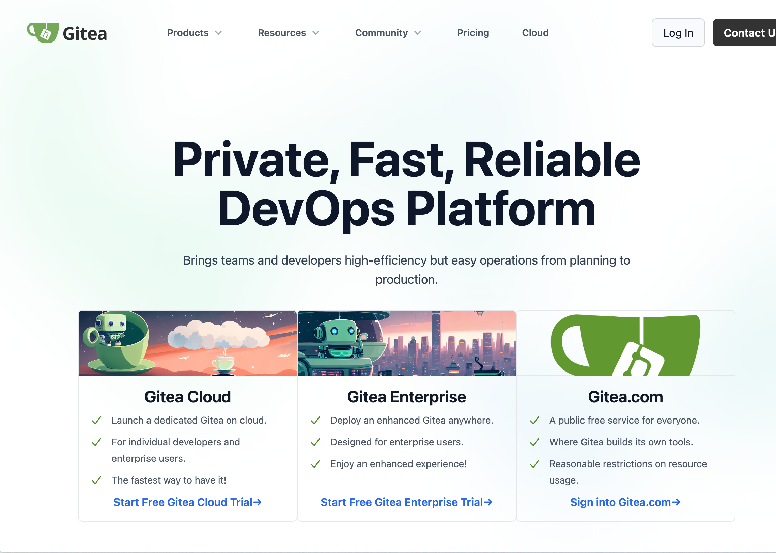
Task: Click the large green Gitea.com cup logo
Action: coord(625,344)
